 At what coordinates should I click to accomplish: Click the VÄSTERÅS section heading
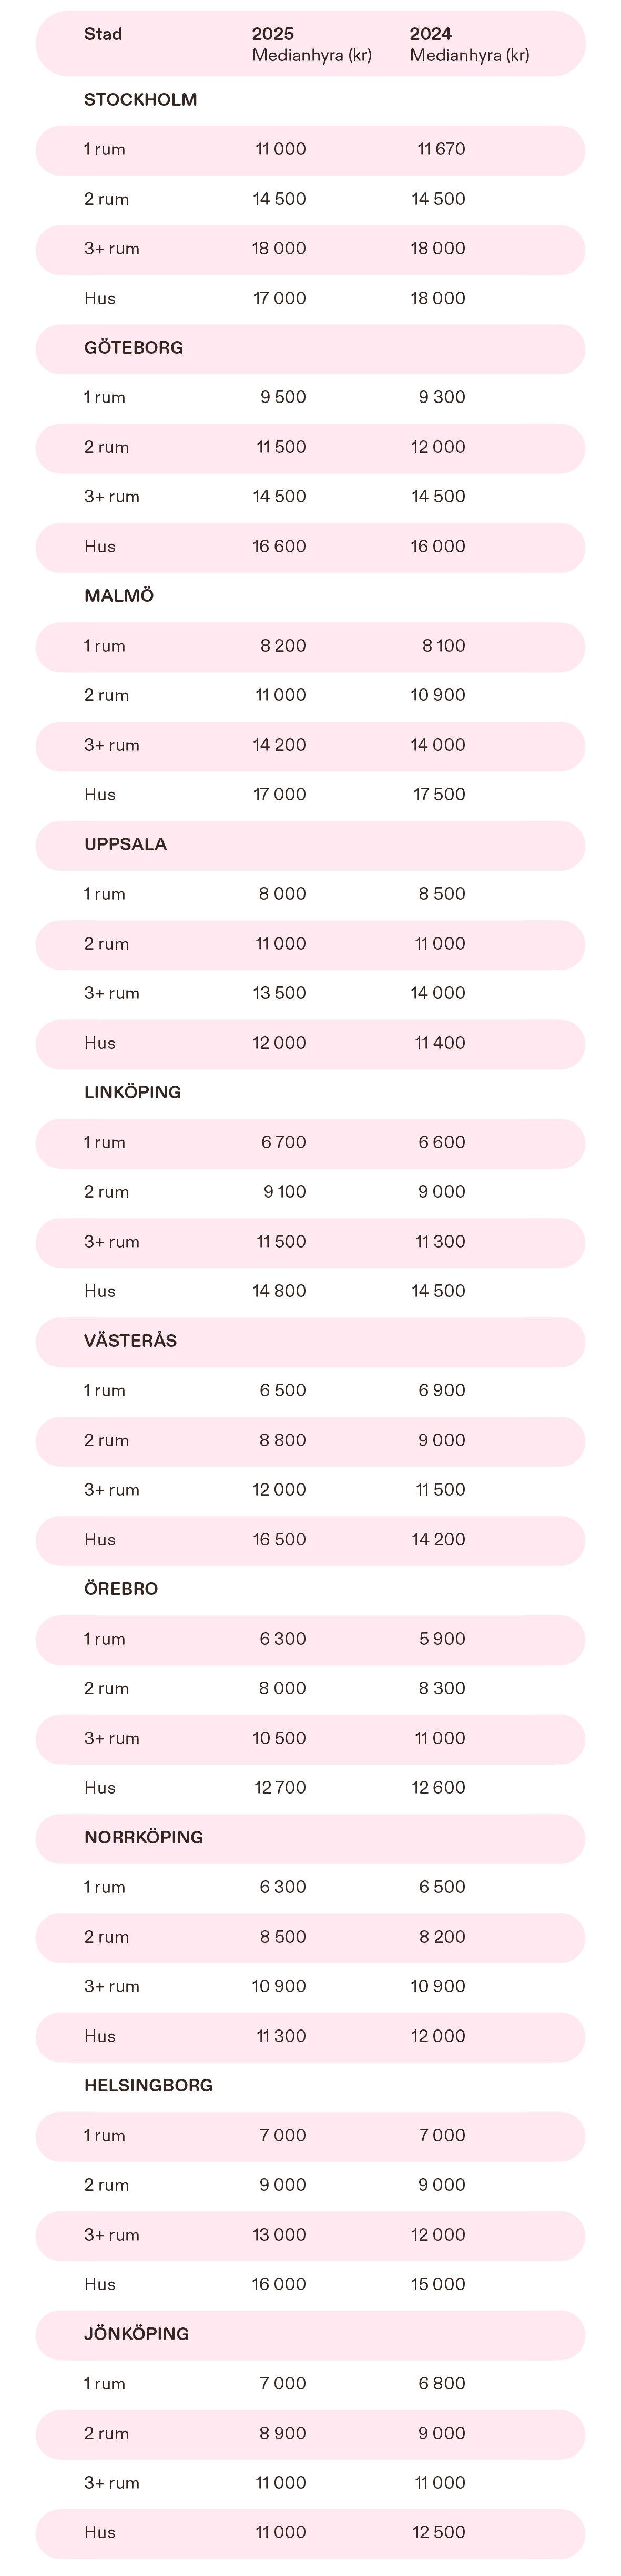tap(130, 1341)
